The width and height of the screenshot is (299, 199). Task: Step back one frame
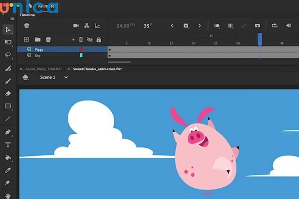pyautogui.click(x=288, y=25)
